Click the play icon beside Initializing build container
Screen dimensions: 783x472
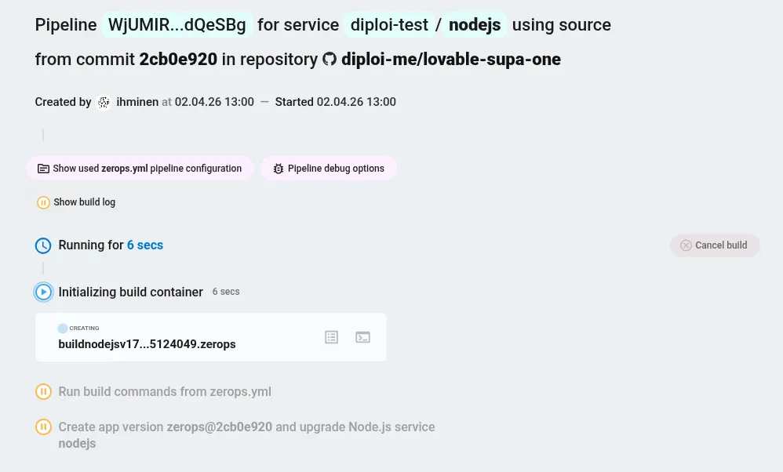point(43,292)
